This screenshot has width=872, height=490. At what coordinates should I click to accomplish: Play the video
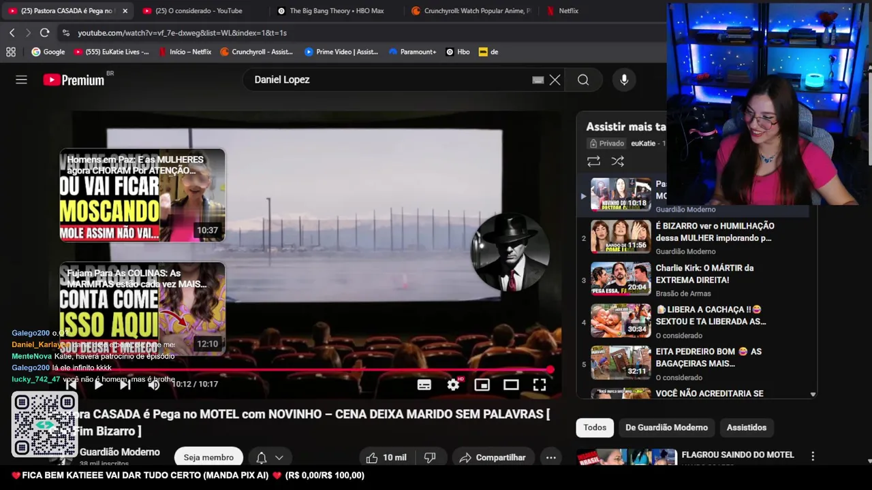coord(98,385)
